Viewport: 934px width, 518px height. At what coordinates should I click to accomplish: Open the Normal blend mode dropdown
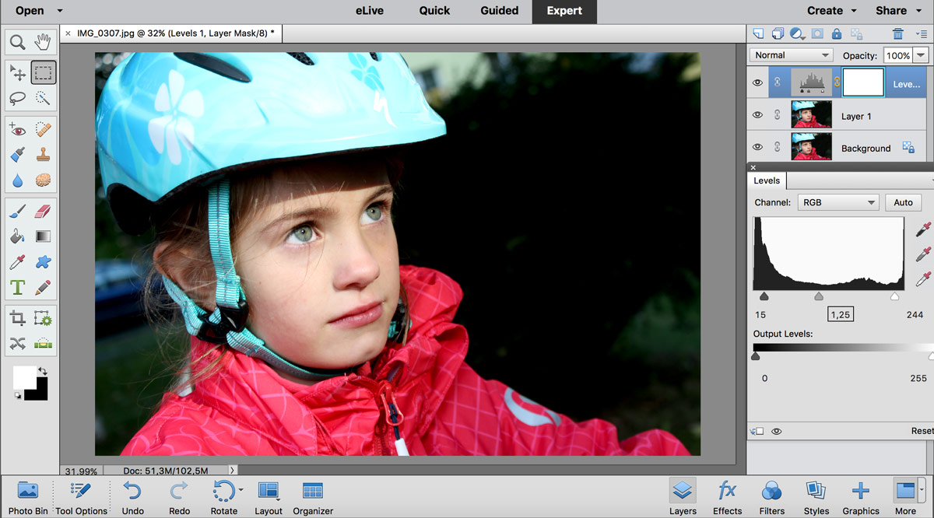click(x=791, y=55)
